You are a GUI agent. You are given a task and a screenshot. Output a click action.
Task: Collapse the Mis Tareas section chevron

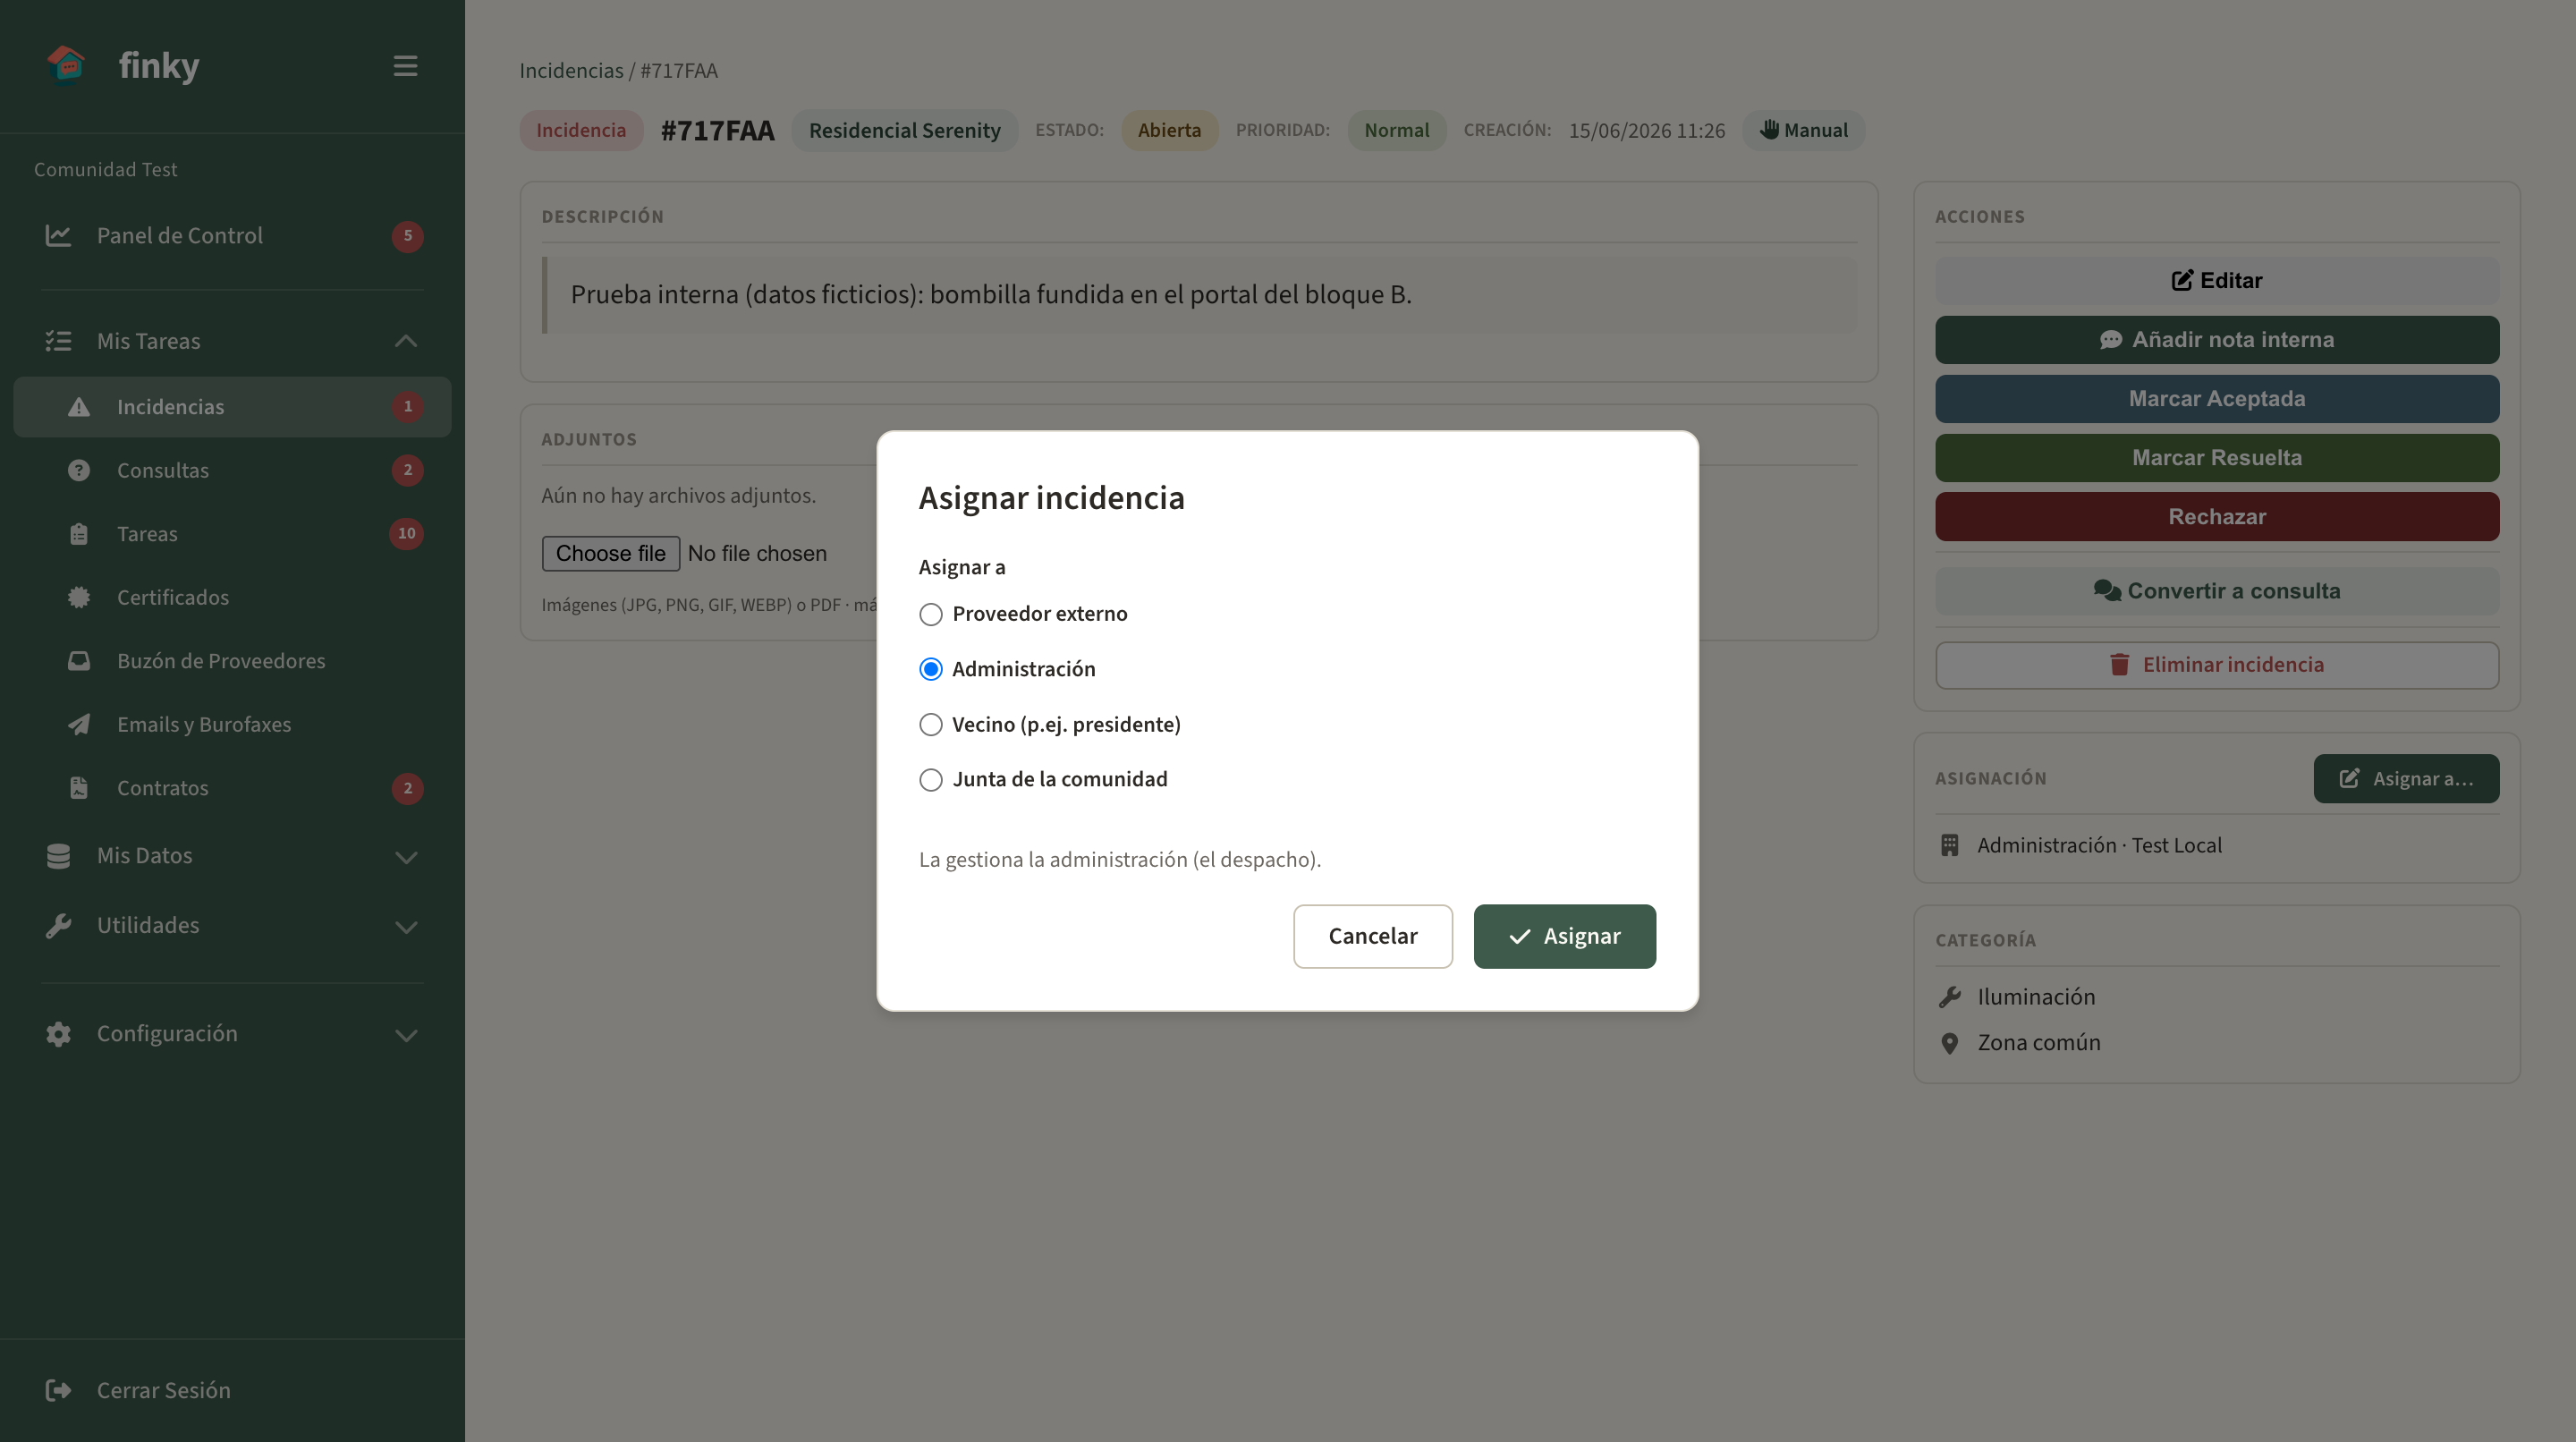pos(405,341)
